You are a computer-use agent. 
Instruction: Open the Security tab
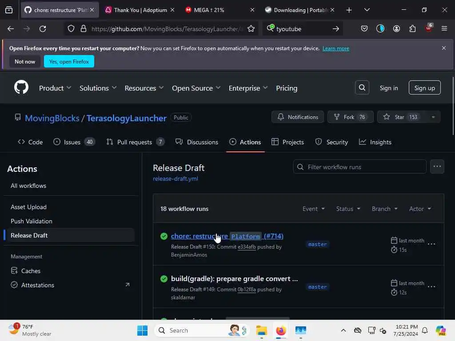[331, 142]
